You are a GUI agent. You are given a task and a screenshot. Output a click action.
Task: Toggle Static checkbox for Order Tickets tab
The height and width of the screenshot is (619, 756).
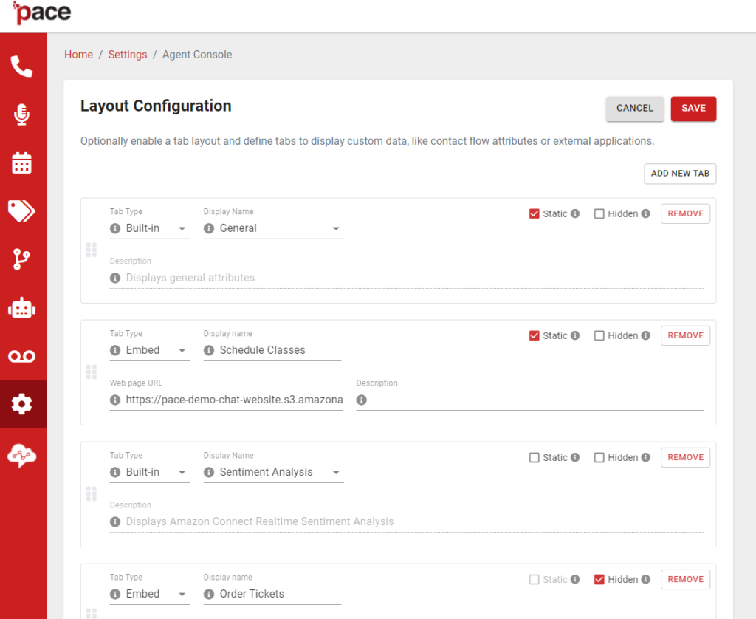click(x=535, y=579)
